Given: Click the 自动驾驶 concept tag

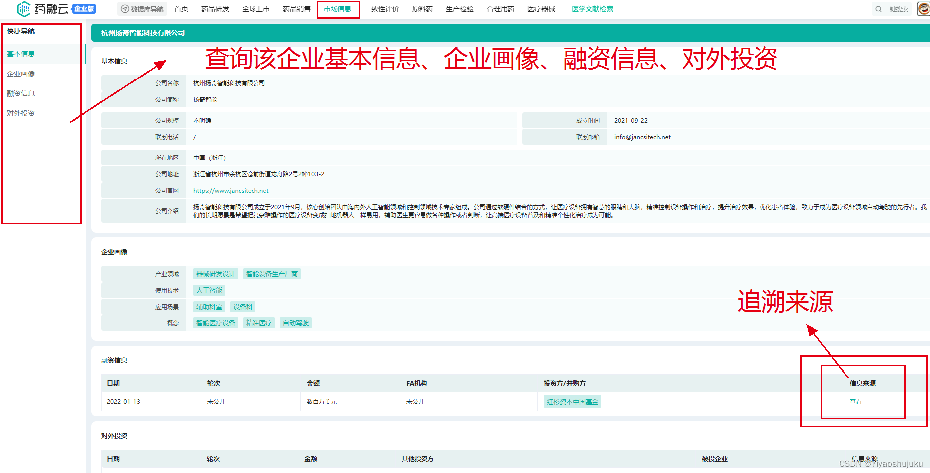Looking at the screenshot, I should 296,323.
